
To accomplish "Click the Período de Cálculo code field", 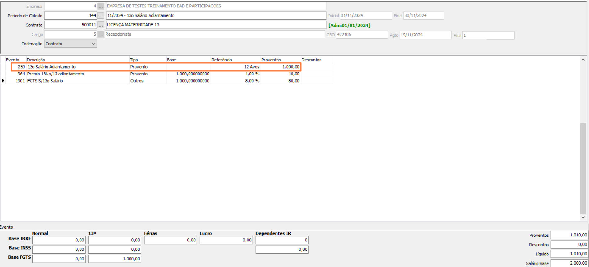I will click(x=70, y=16).
